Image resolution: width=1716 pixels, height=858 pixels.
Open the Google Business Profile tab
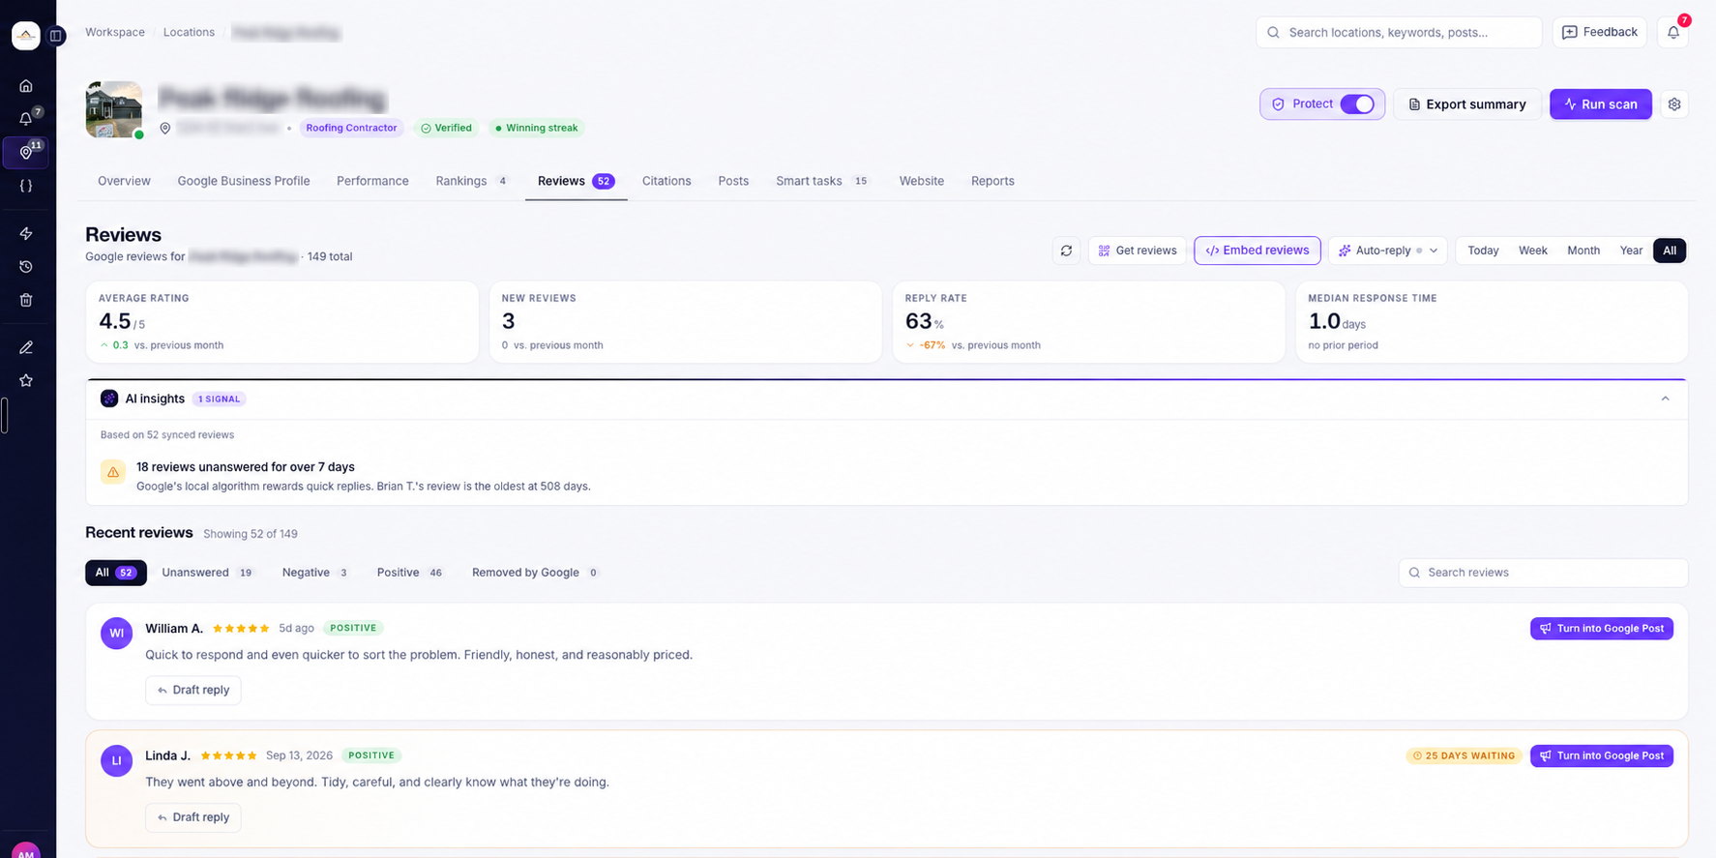[244, 181]
